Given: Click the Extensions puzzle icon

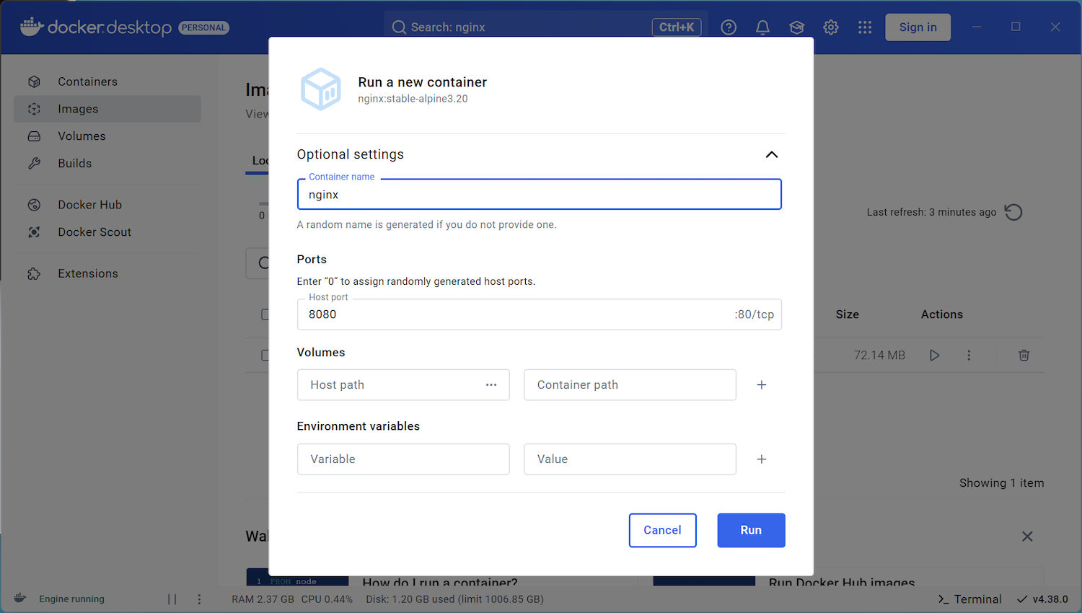Looking at the screenshot, I should 34,273.
